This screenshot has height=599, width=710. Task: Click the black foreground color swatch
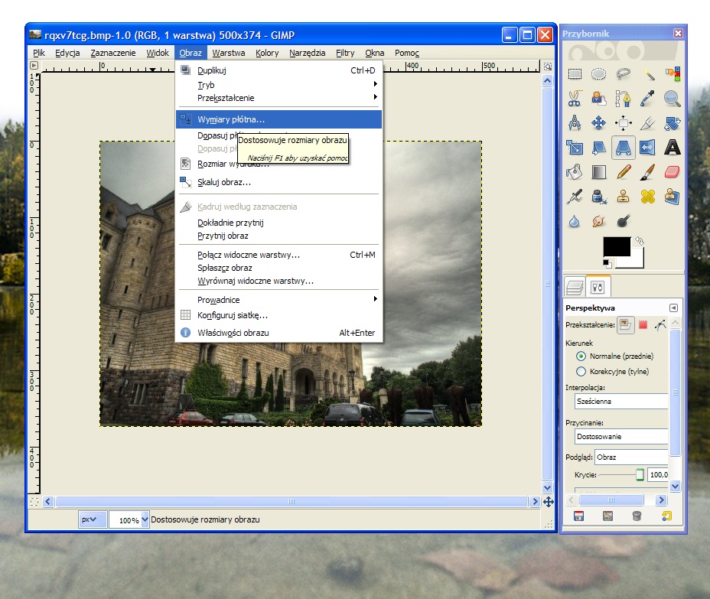pos(616,247)
